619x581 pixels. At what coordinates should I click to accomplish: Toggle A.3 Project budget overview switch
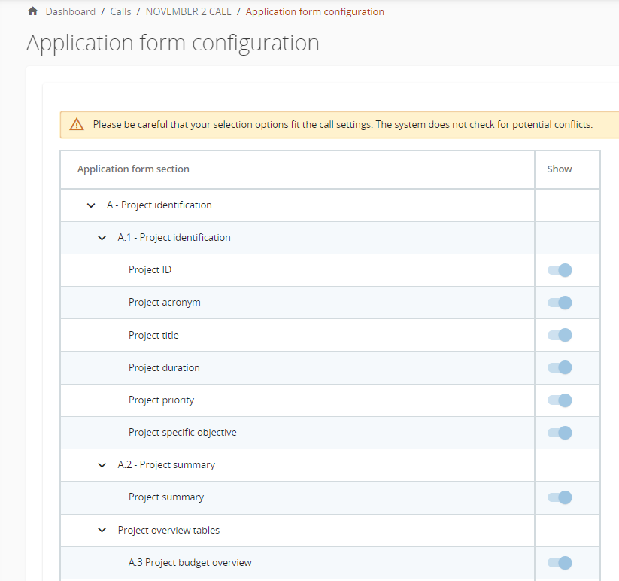coord(560,563)
